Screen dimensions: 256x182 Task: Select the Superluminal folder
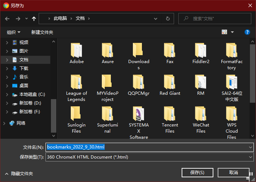click(x=108, y=120)
